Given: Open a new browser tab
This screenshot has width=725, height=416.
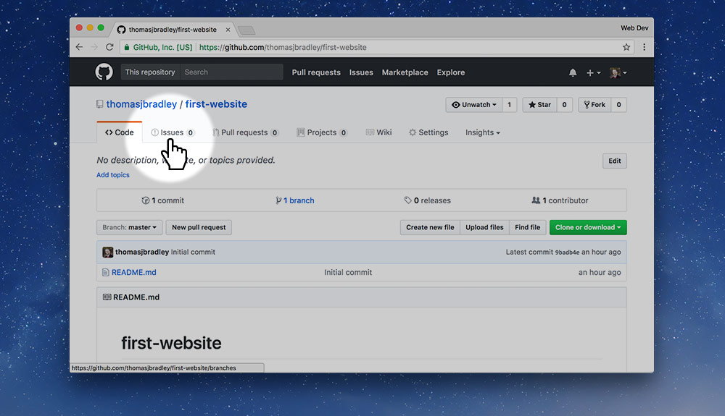Looking at the screenshot, I should [x=246, y=30].
